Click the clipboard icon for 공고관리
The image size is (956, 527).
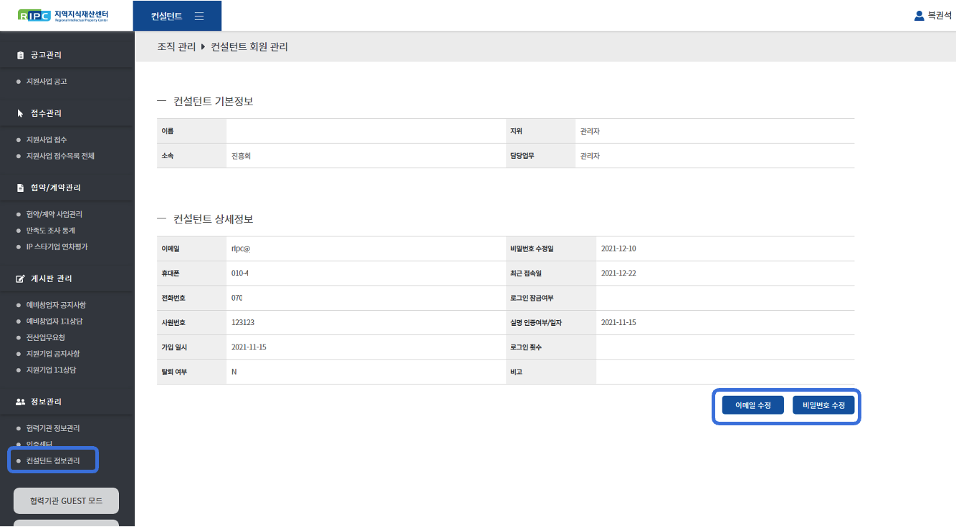(20, 55)
